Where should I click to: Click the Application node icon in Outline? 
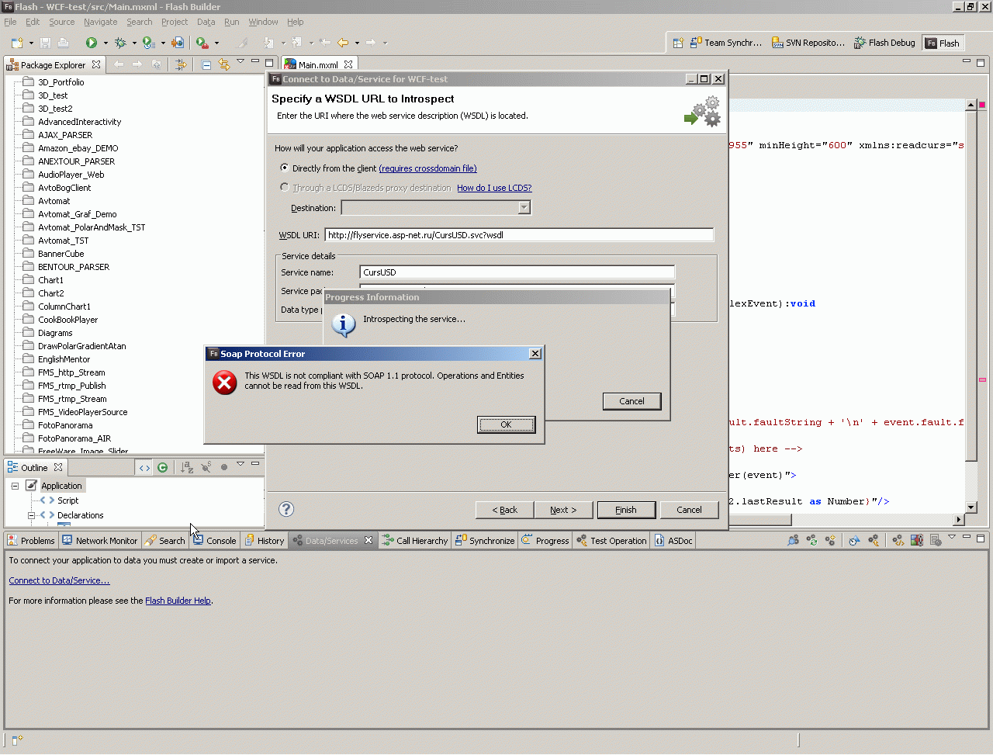click(x=32, y=486)
